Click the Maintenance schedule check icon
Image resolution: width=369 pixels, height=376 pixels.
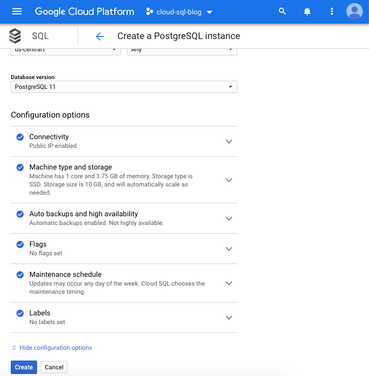tap(20, 275)
